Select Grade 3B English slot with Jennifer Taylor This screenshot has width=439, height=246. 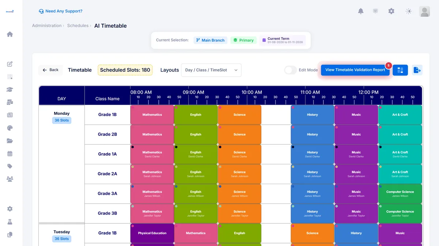point(196,213)
